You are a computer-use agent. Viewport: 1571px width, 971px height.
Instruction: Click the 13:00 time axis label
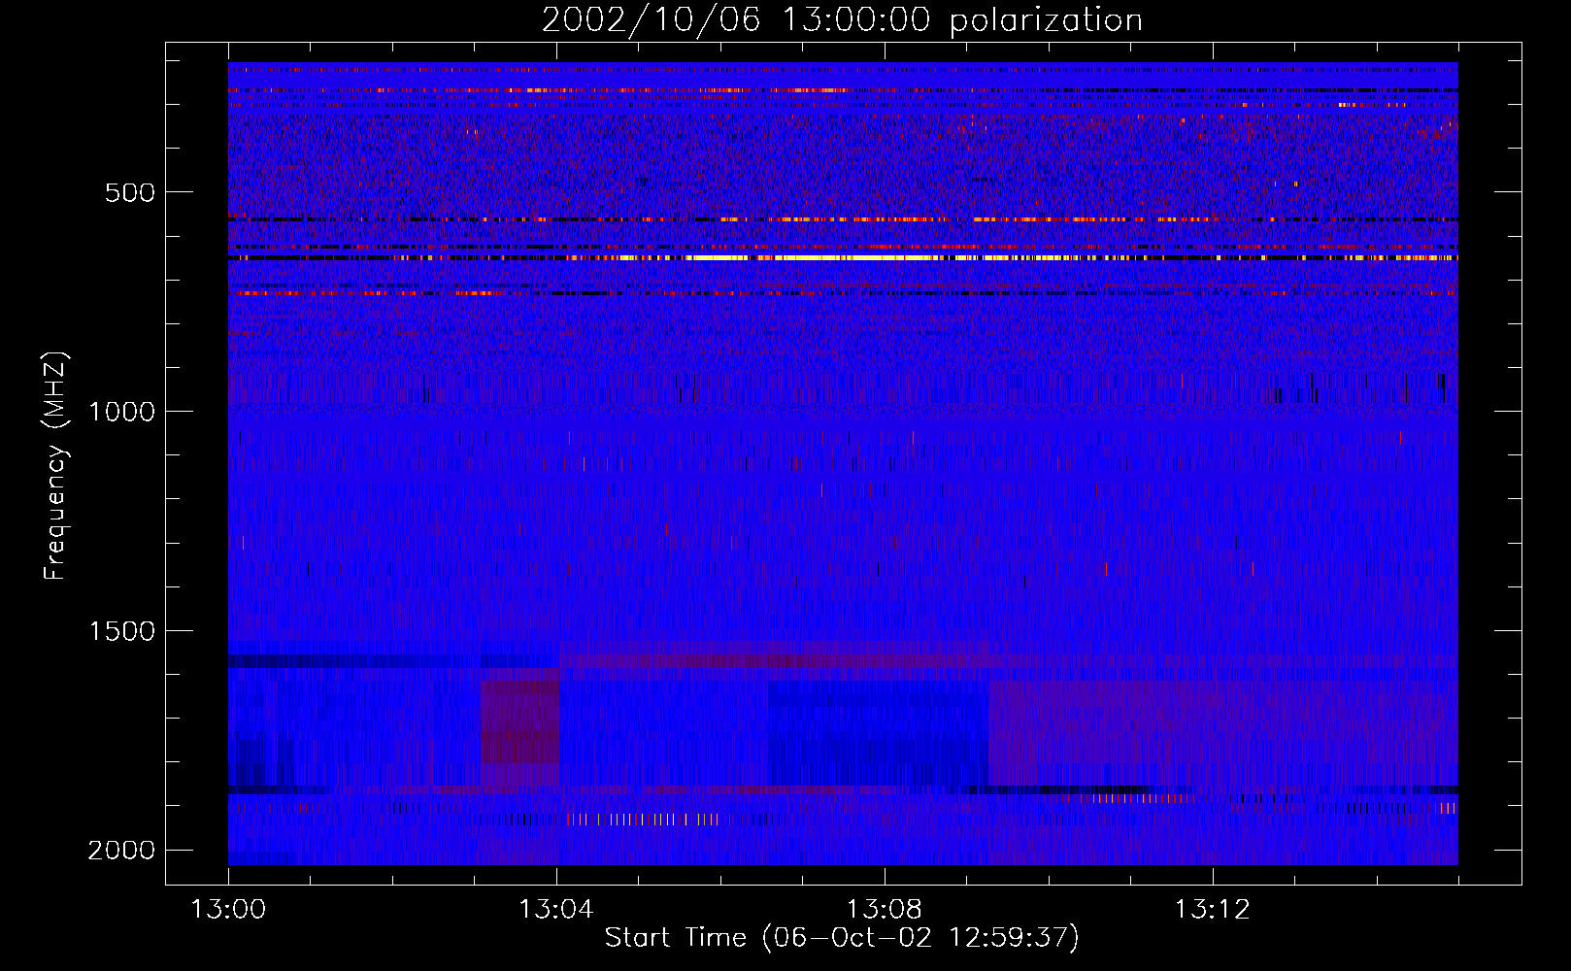(x=228, y=910)
